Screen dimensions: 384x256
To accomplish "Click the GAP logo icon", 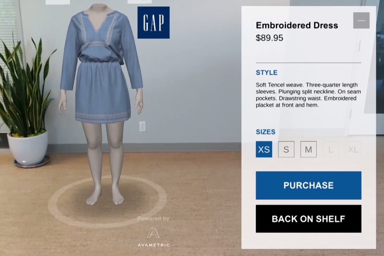I will click(153, 23).
